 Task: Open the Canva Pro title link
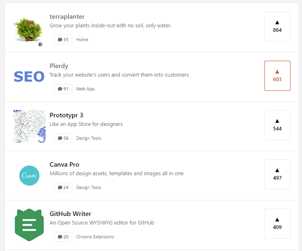coord(64,165)
